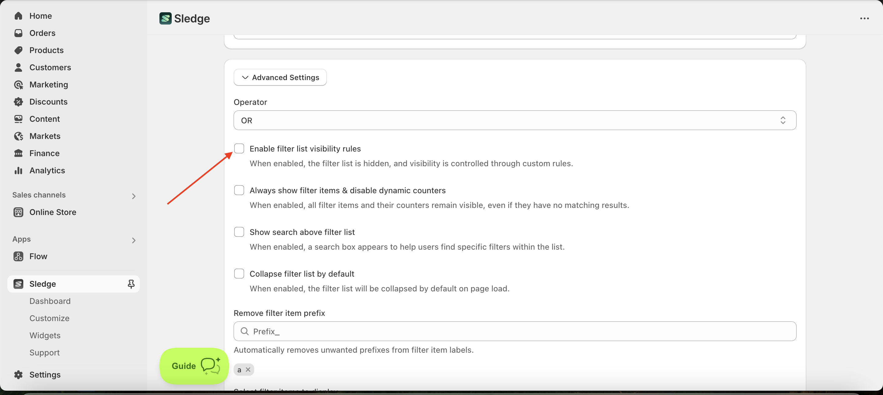Check Always show filter items option
883x395 pixels.
tap(239, 190)
